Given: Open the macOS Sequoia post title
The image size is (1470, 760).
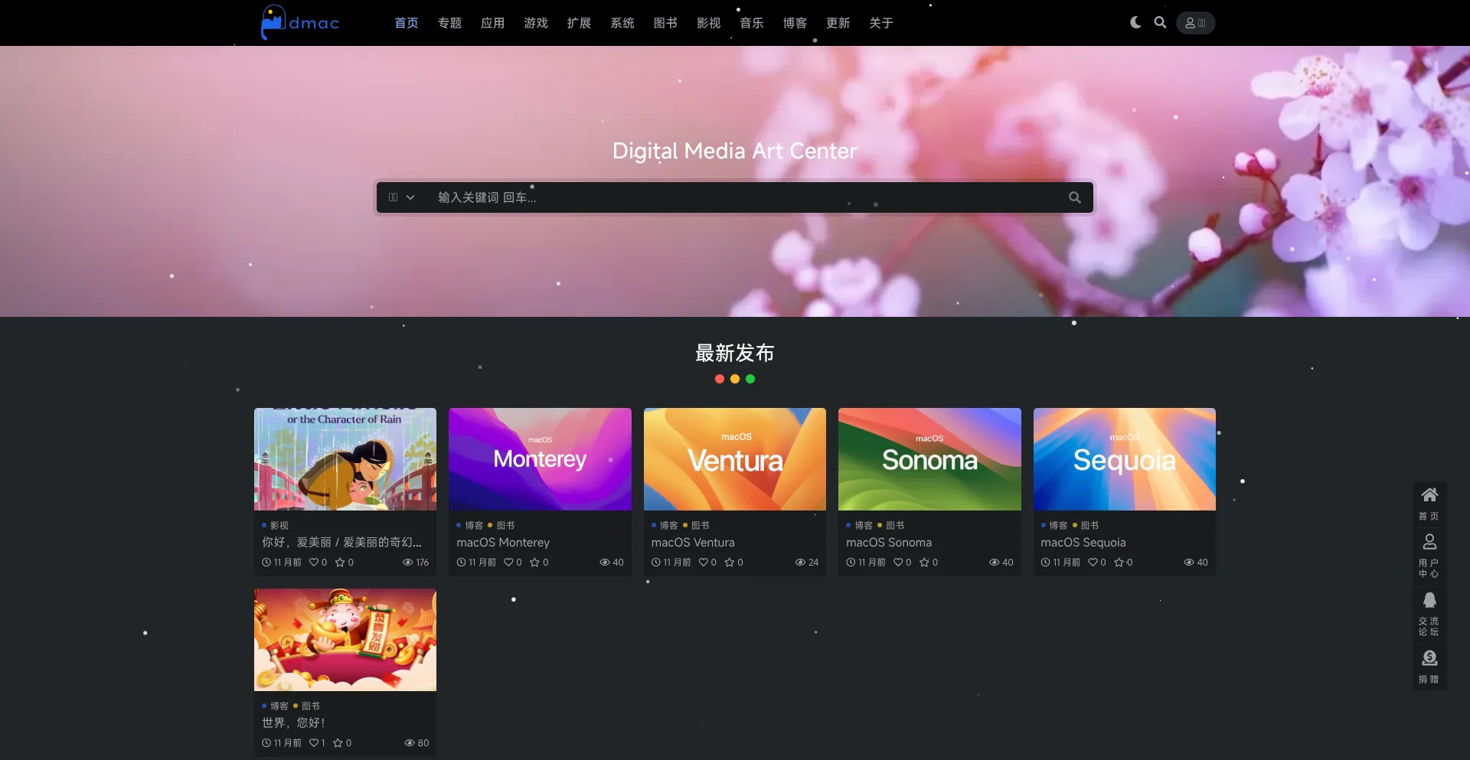Looking at the screenshot, I should (1083, 543).
